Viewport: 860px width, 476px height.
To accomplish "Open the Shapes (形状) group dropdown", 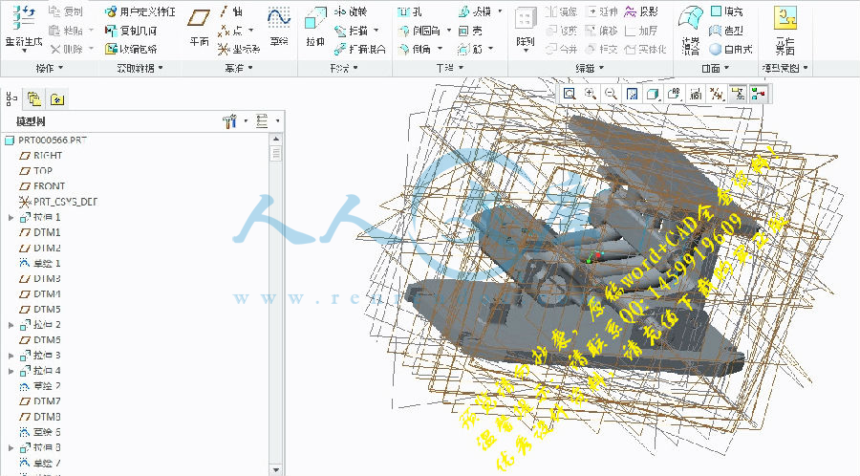I will click(344, 68).
